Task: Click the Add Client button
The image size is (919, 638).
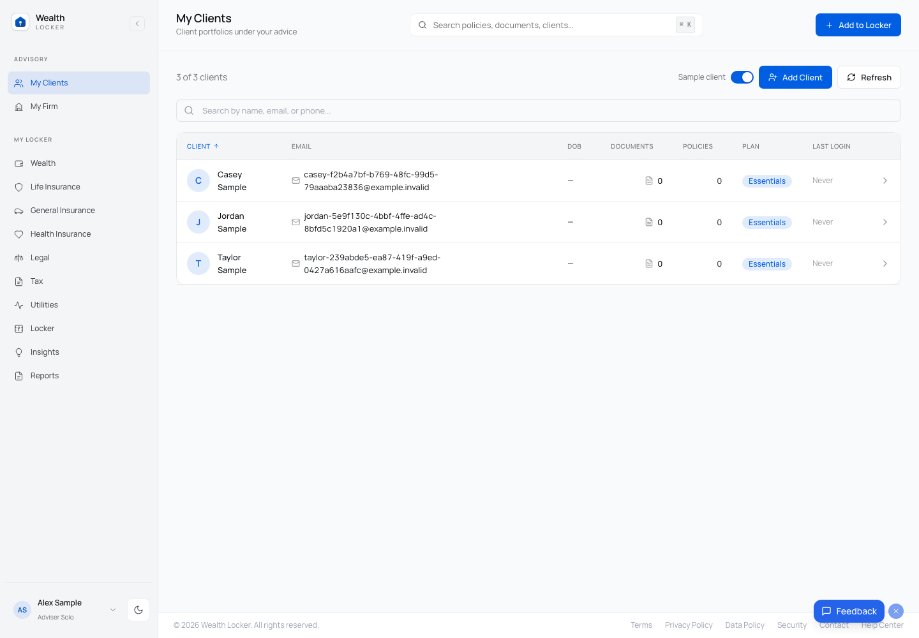Action: coord(795,77)
